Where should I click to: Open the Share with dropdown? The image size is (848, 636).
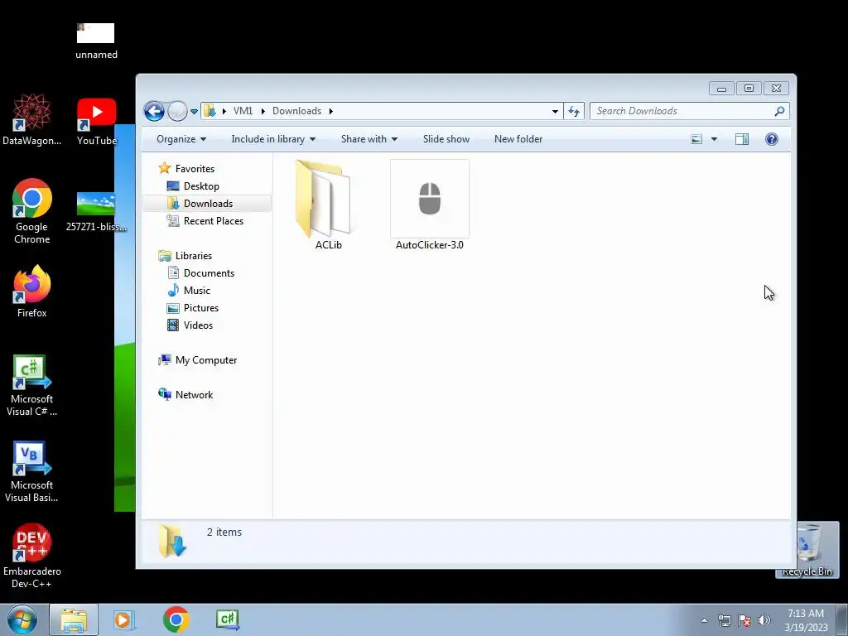point(369,139)
